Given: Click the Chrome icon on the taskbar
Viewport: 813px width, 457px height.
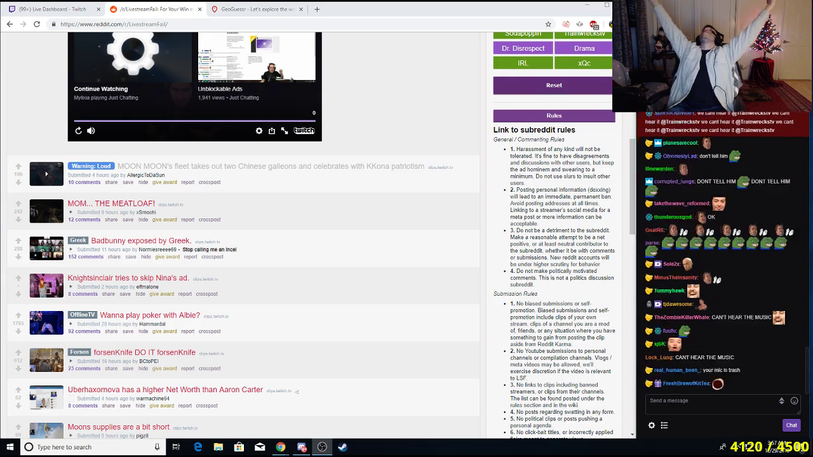Looking at the screenshot, I should click(x=280, y=447).
